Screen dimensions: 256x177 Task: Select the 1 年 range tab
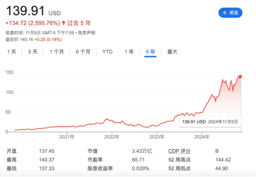tap(129, 52)
